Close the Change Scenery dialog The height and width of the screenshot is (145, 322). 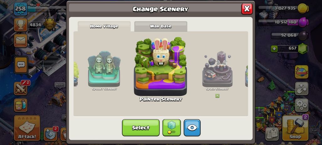coord(247,9)
